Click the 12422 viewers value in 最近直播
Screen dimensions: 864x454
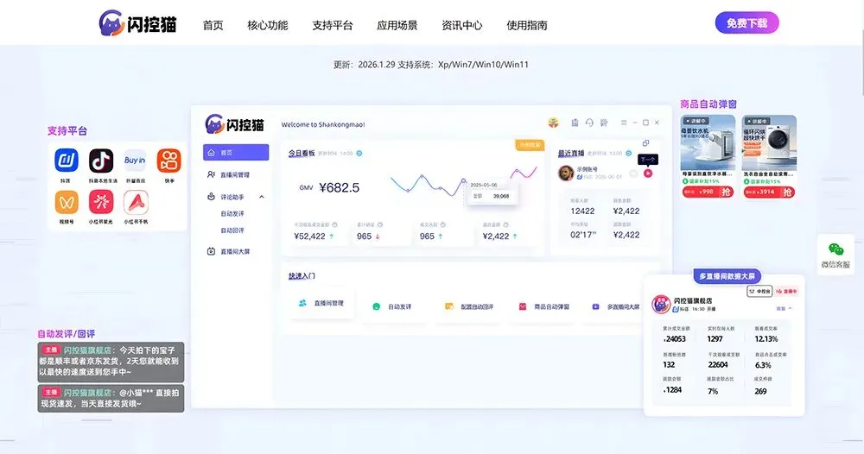(582, 211)
